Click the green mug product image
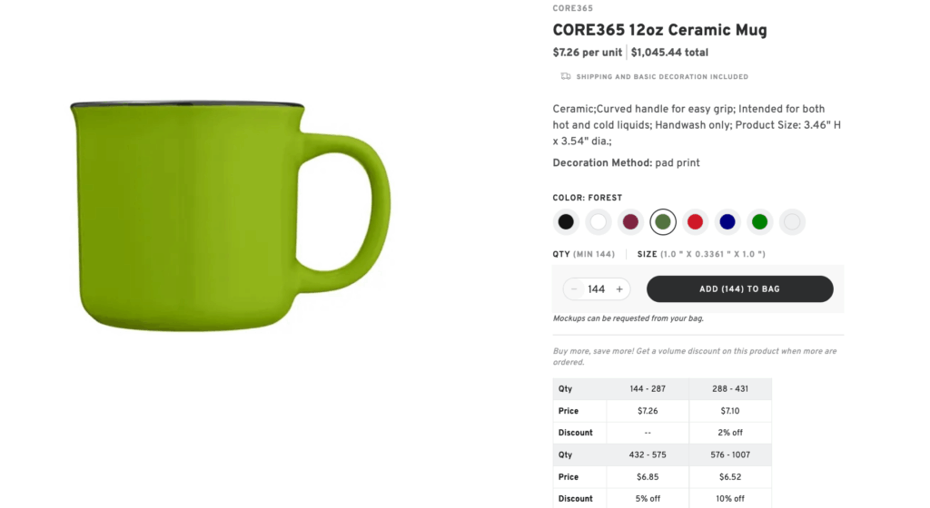The width and height of the screenshot is (930, 508). point(231,216)
